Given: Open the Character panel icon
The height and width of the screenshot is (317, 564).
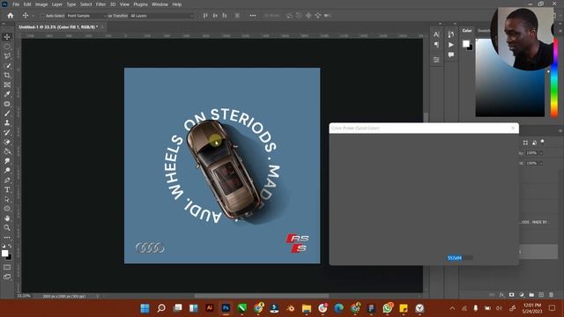Looking at the screenshot, I should pyautogui.click(x=436, y=34).
